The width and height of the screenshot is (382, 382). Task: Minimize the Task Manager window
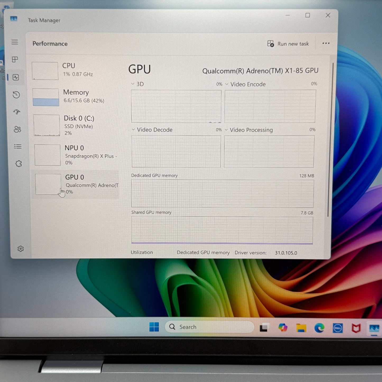tap(288, 15)
